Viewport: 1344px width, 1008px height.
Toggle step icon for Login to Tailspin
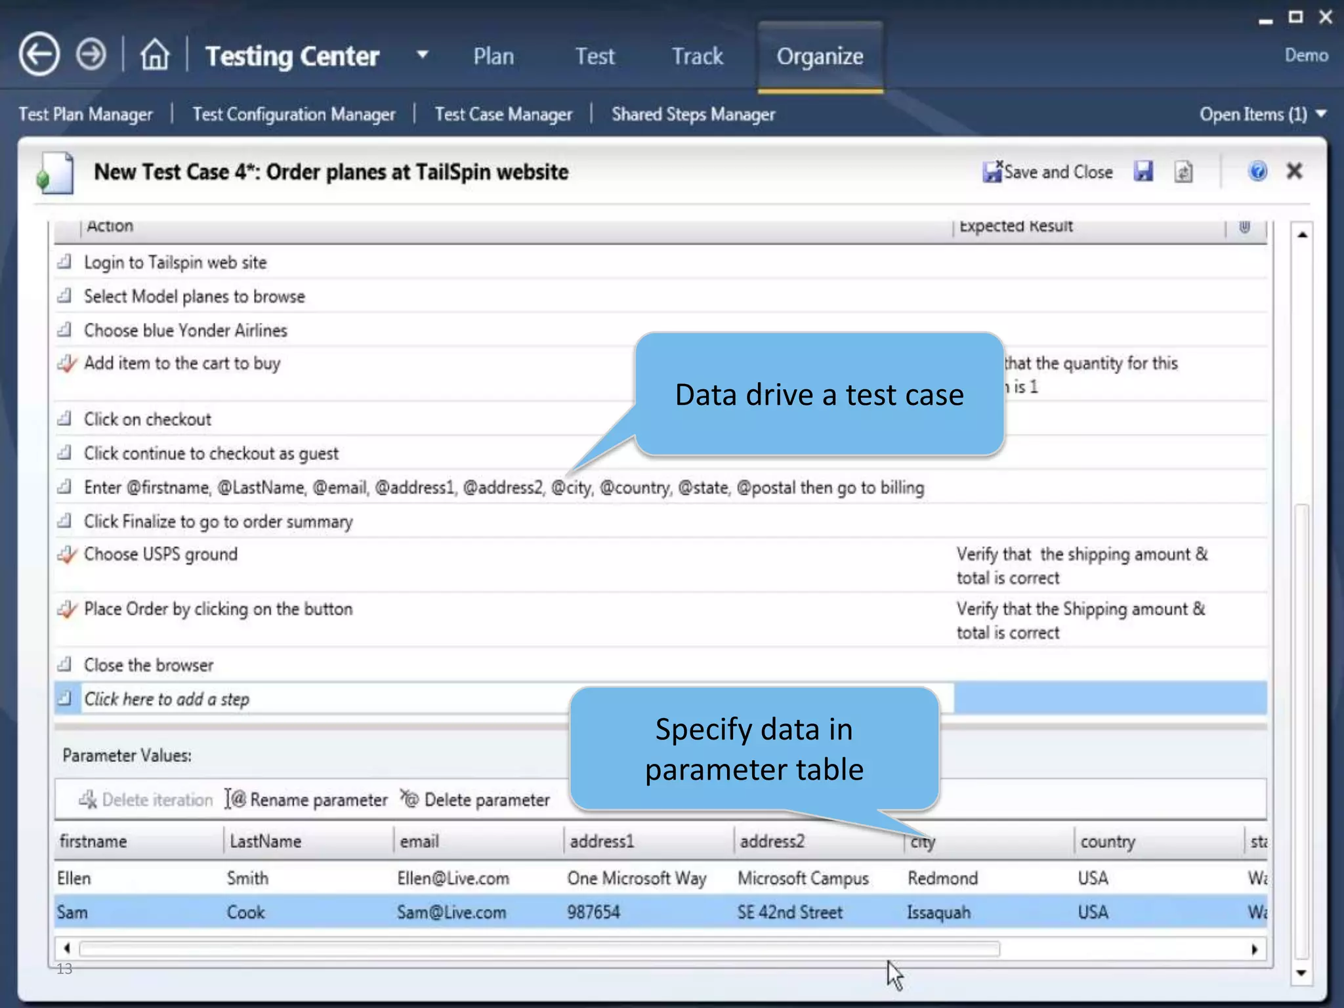tap(64, 262)
